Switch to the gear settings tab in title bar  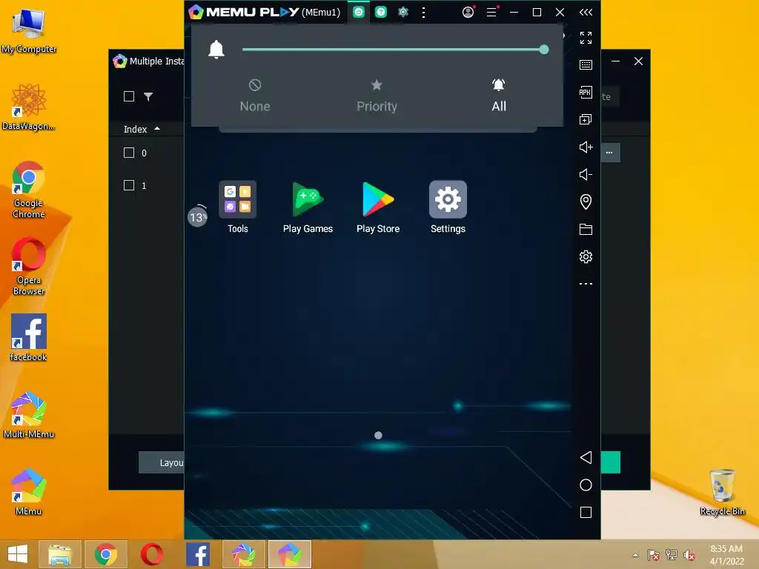402,12
